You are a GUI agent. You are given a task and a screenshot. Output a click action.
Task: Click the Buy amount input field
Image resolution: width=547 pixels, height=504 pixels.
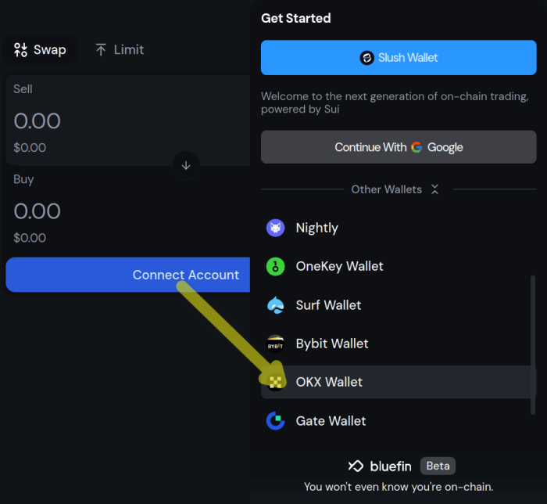click(78, 211)
